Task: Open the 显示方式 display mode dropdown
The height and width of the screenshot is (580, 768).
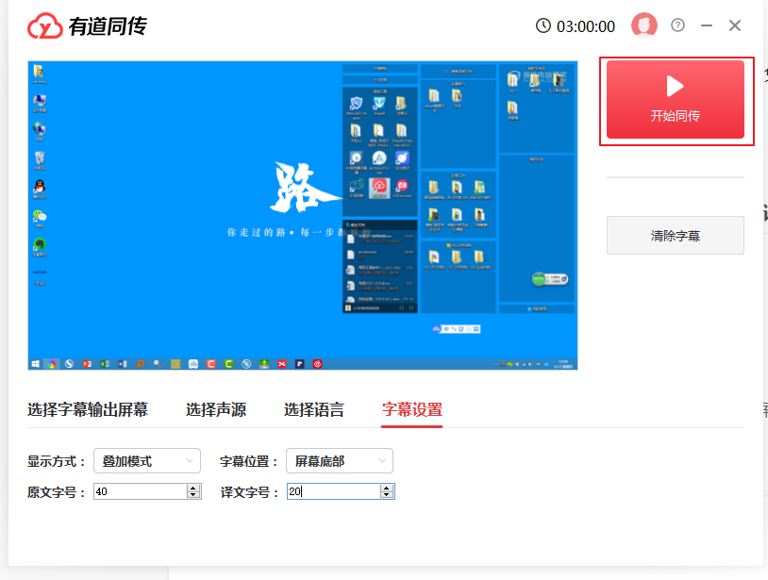Action: (x=146, y=460)
